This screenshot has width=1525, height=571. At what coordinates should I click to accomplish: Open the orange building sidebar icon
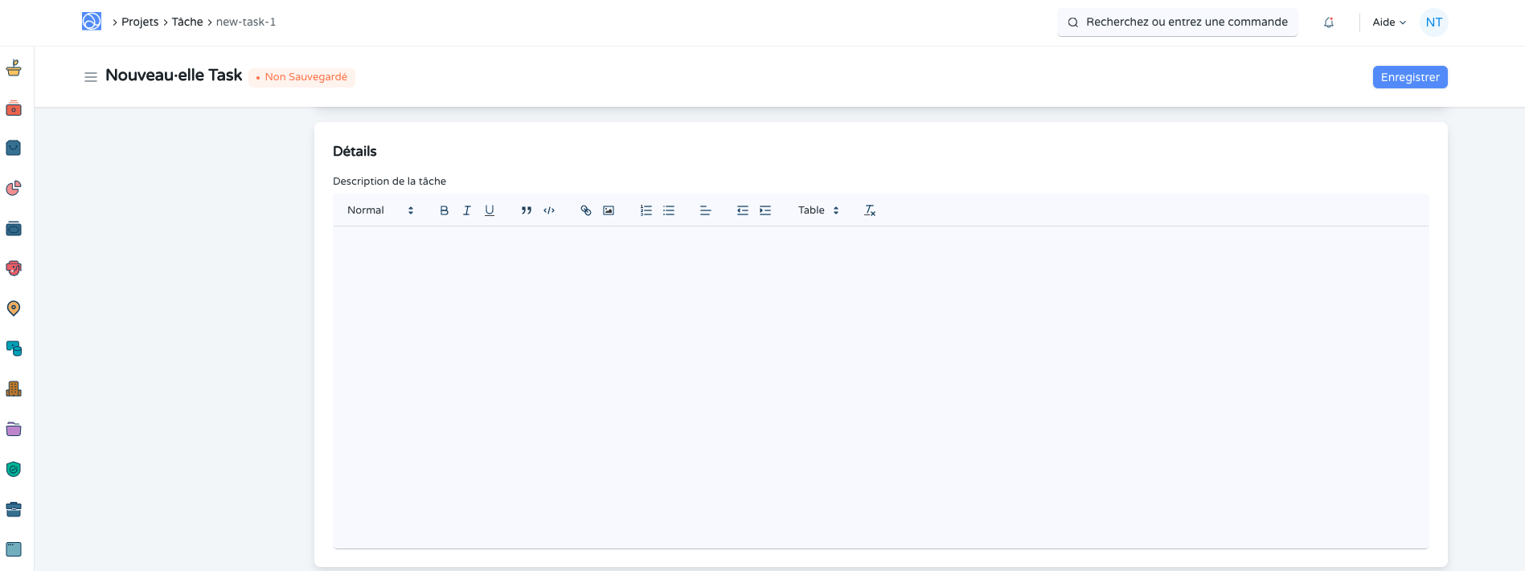point(14,389)
